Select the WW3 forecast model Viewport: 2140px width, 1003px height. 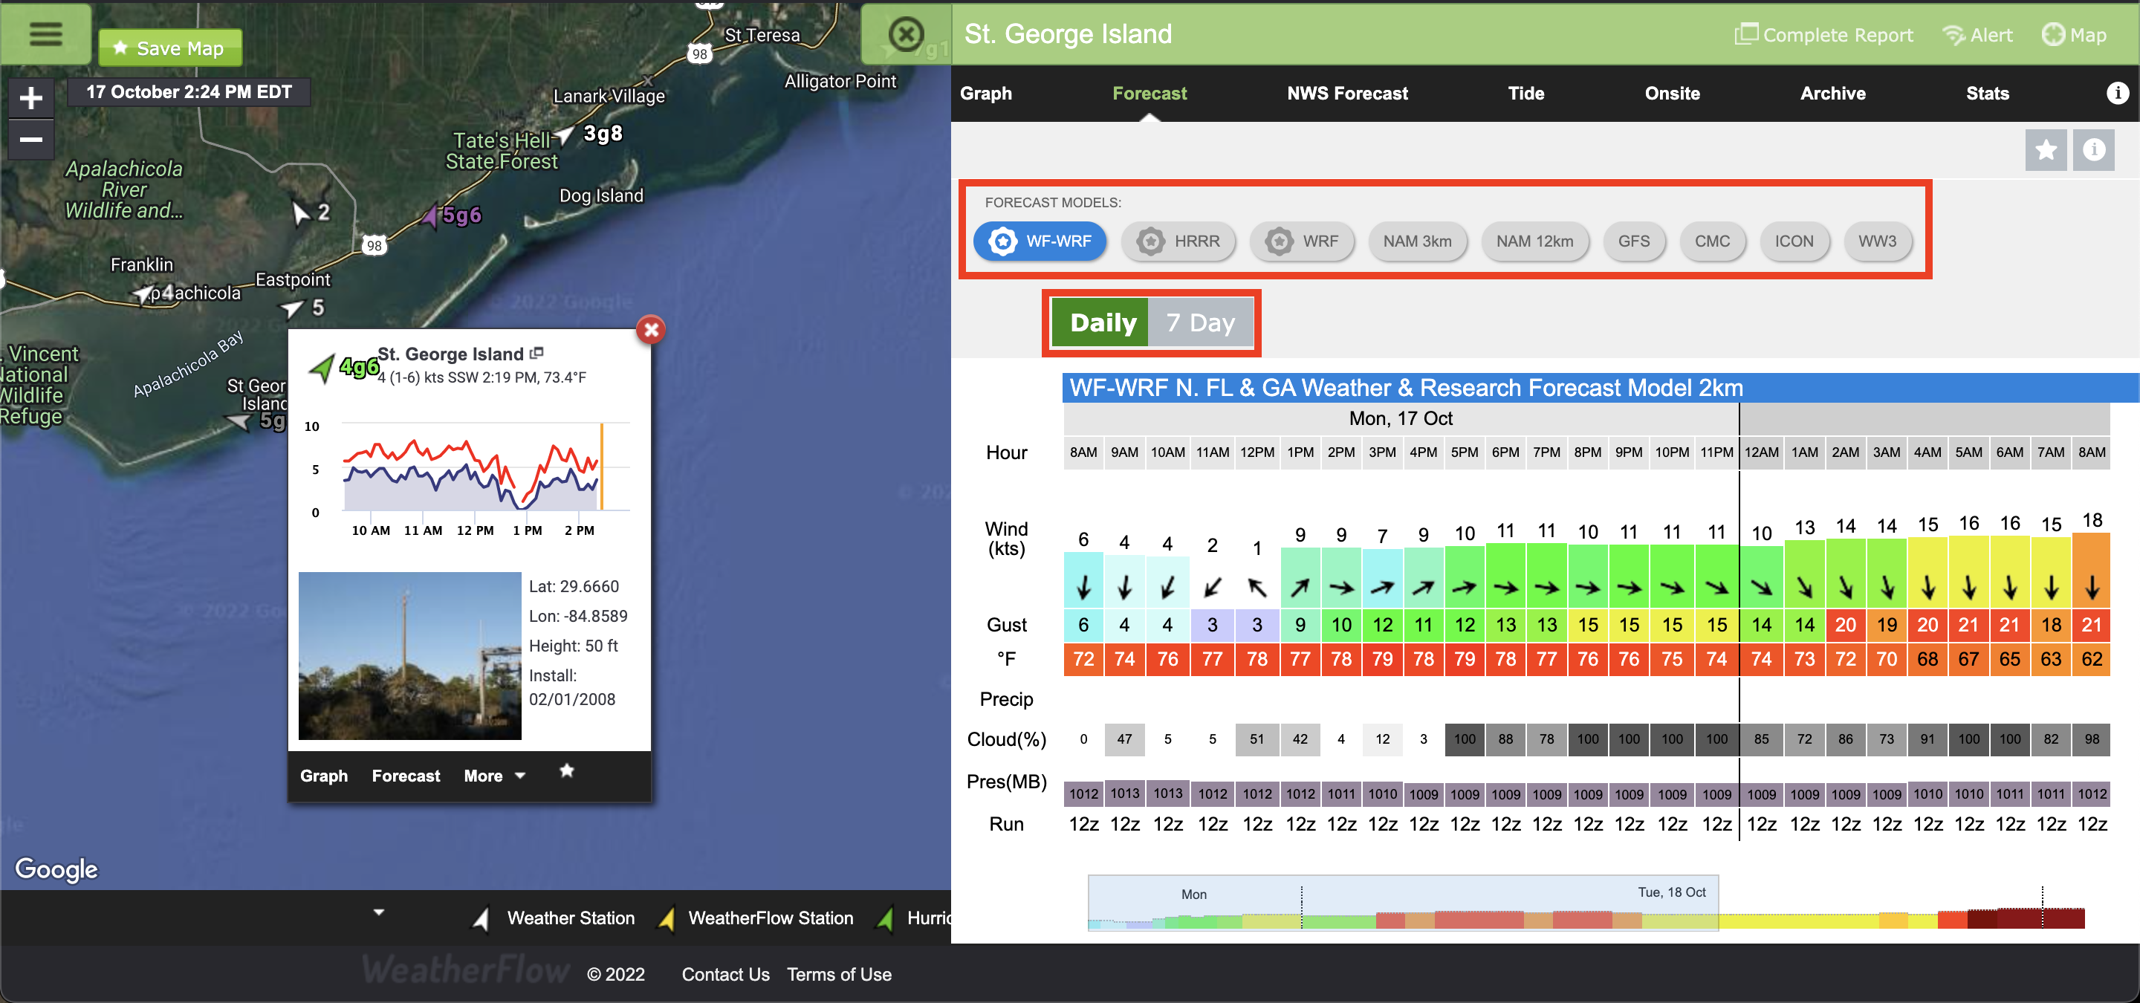(1878, 241)
